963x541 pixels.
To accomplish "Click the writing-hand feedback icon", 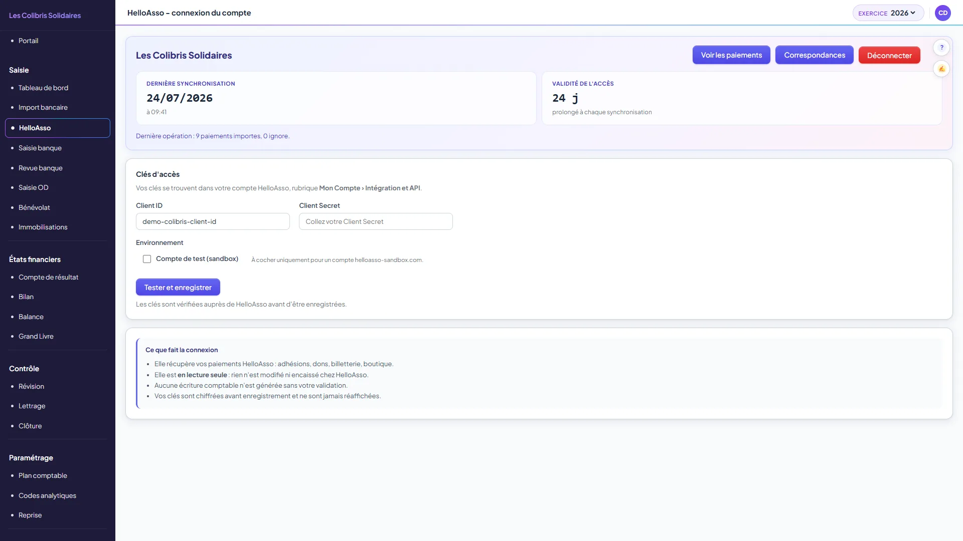I will point(941,69).
